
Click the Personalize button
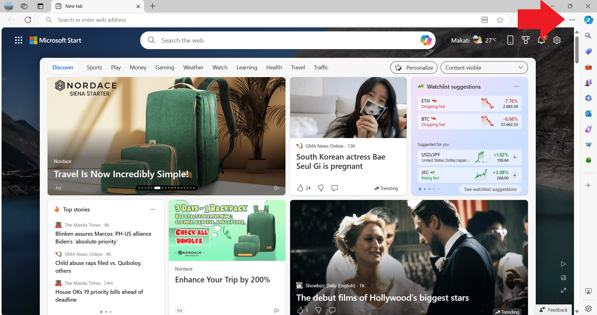click(x=414, y=67)
